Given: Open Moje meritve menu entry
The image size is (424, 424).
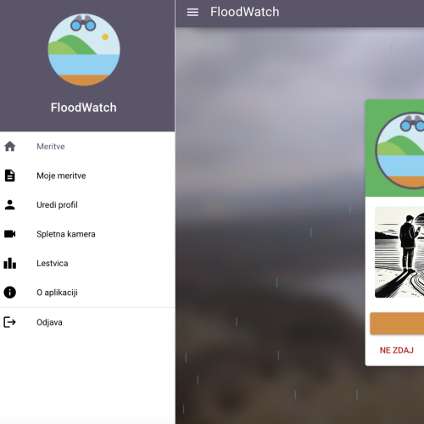Looking at the screenshot, I should click(x=87, y=176).
